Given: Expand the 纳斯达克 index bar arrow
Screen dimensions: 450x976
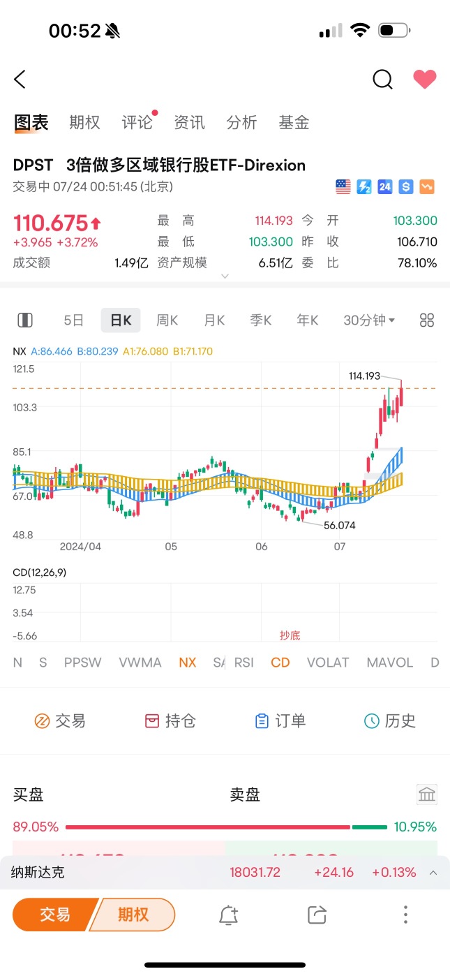Looking at the screenshot, I should click(x=433, y=873).
